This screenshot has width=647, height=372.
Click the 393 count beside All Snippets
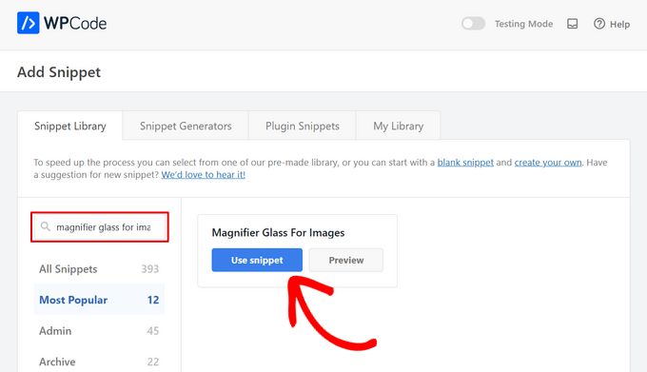pos(149,269)
